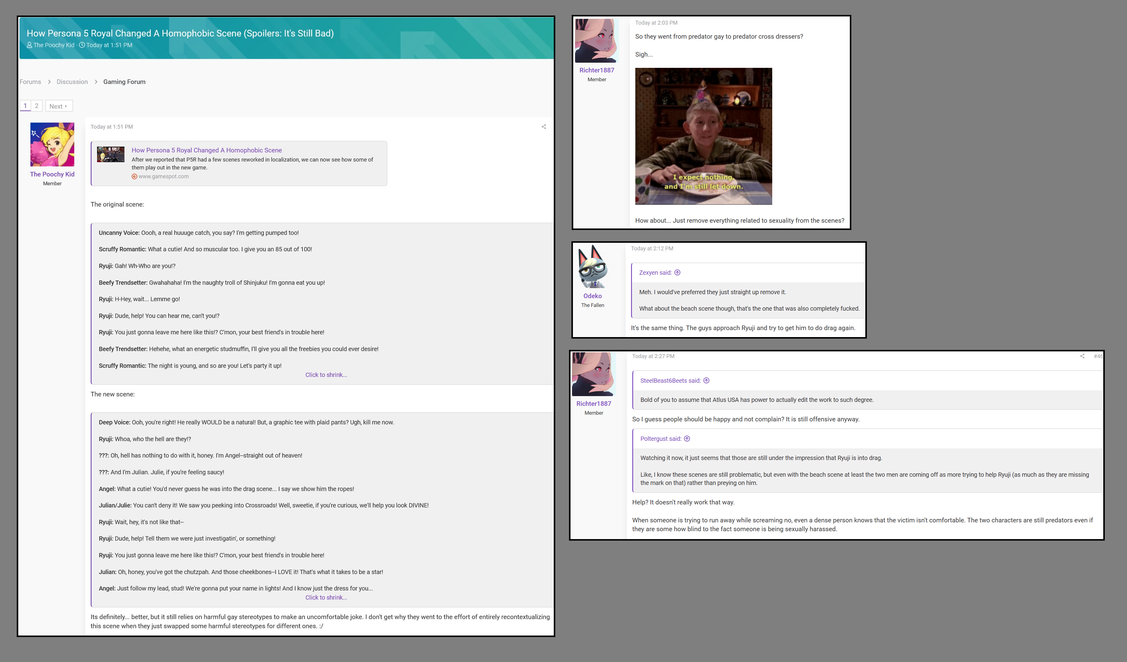
Task: Click the 'Today at 2:27 PM' post timestamp
Action: point(653,357)
